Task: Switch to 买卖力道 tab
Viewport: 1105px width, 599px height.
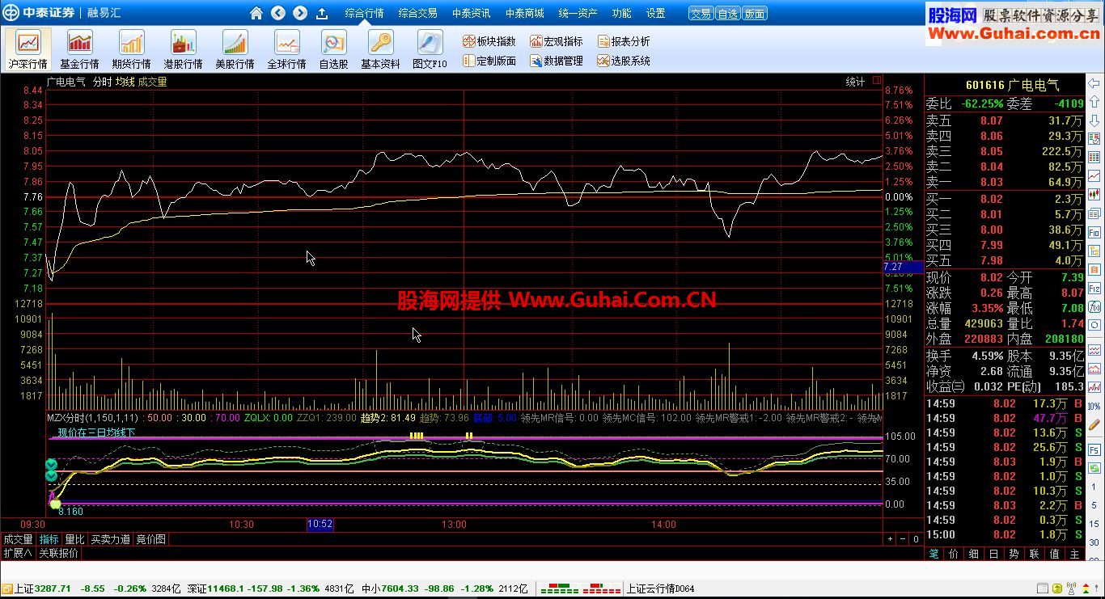Action: tap(110, 539)
